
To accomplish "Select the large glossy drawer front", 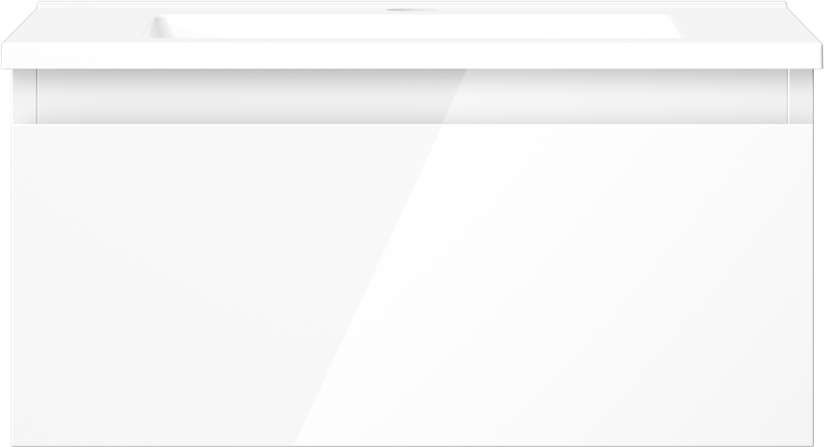I will 412,285.
